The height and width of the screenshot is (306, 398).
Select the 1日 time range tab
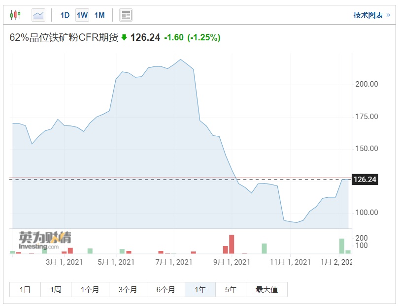(25, 289)
